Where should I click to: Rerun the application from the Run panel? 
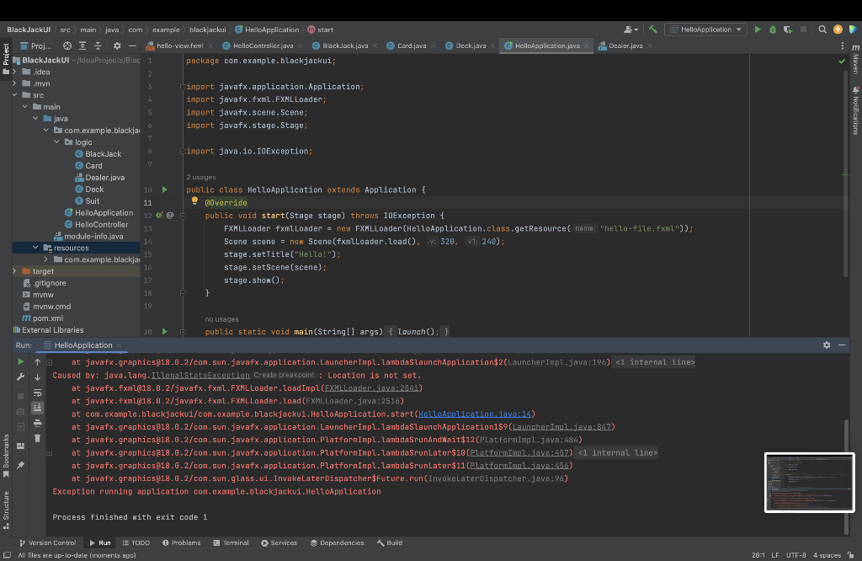click(20, 361)
